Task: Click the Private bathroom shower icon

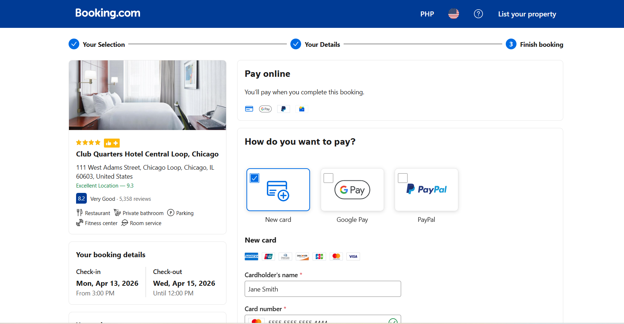Action: pos(117,213)
